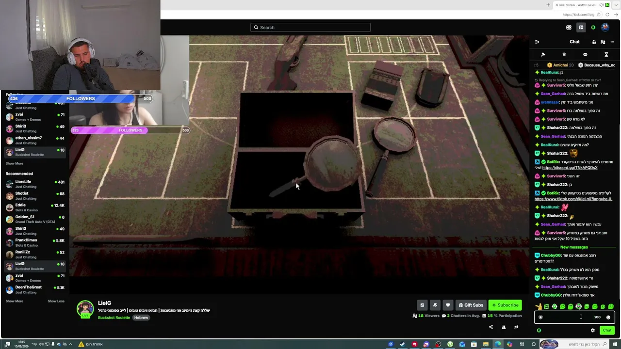Click the green Kick circle icon in top bar
Image resolution: width=621 pixels, height=349 pixels.
pyautogui.click(x=593, y=28)
